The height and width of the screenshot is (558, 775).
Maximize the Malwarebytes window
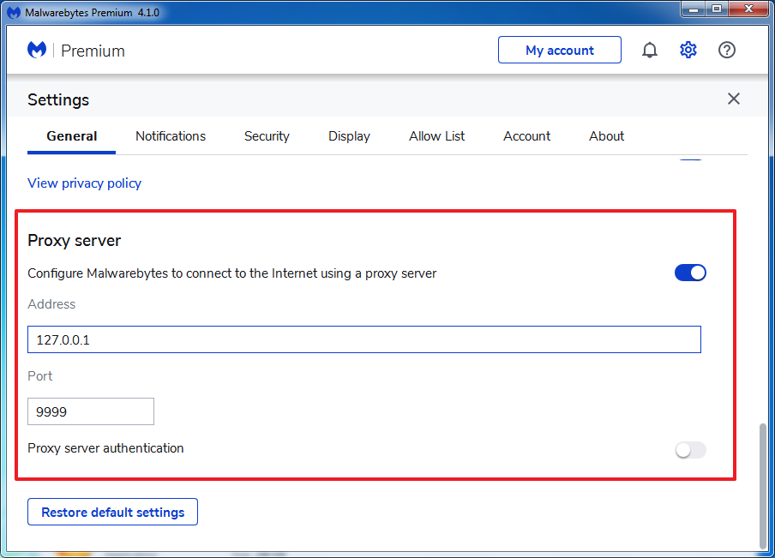(716, 9)
